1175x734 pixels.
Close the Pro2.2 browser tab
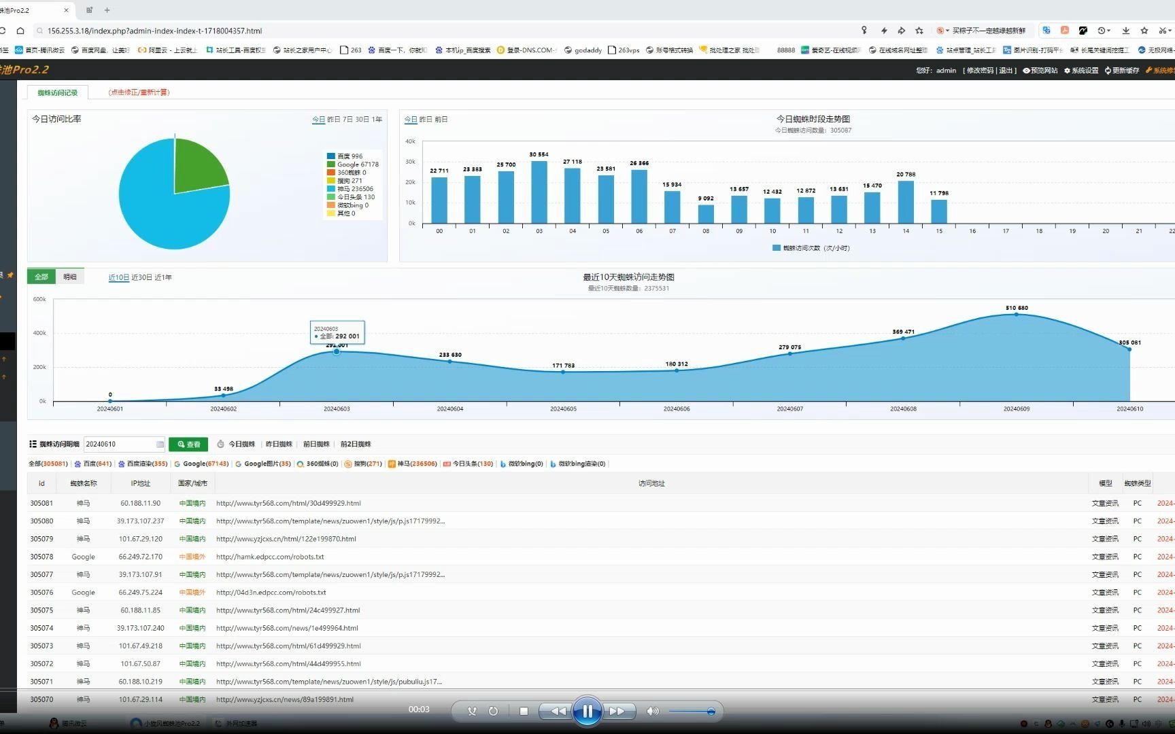point(66,10)
